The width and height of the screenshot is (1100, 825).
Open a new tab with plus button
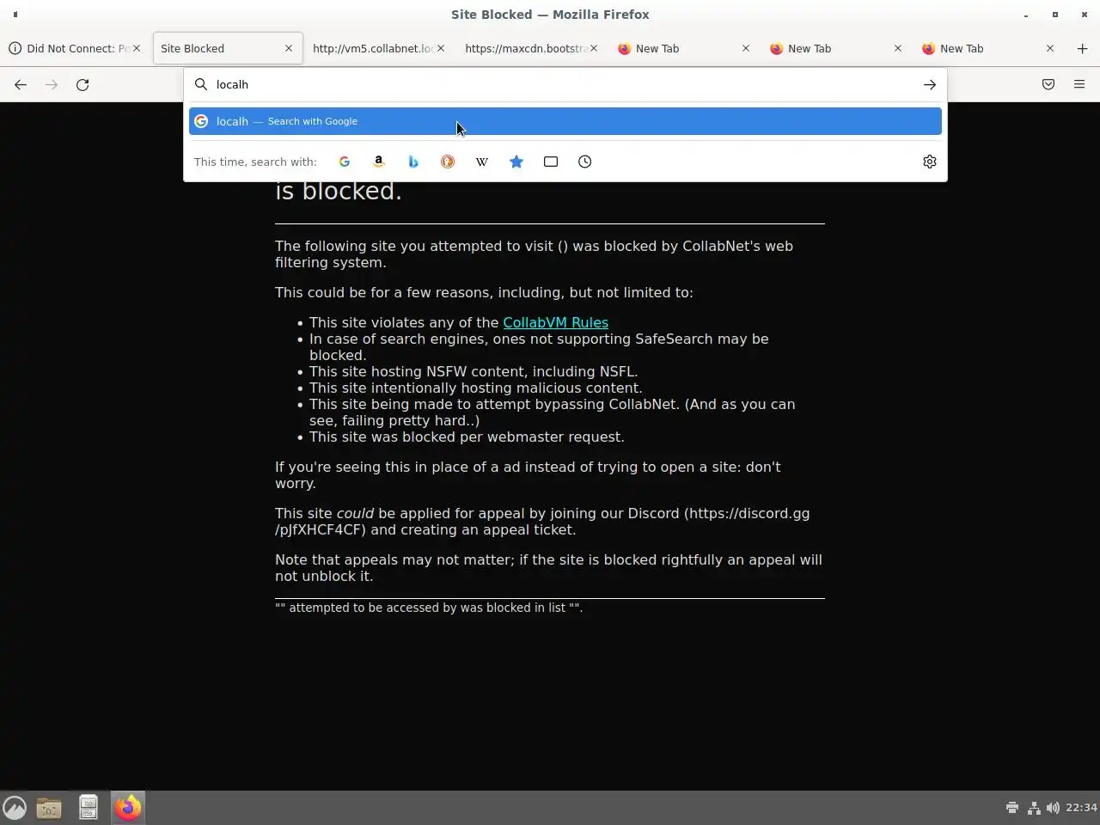point(1082,48)
